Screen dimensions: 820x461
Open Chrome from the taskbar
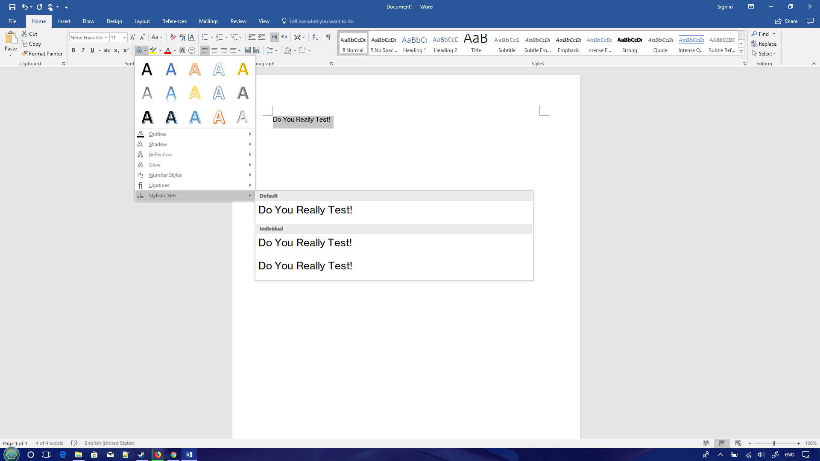click(x=173, y=455)
